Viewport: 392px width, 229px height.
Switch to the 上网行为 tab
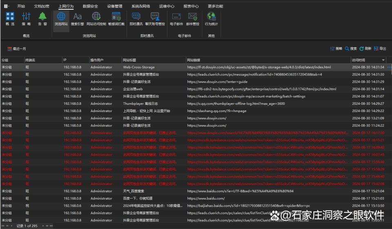coord(66,6)
